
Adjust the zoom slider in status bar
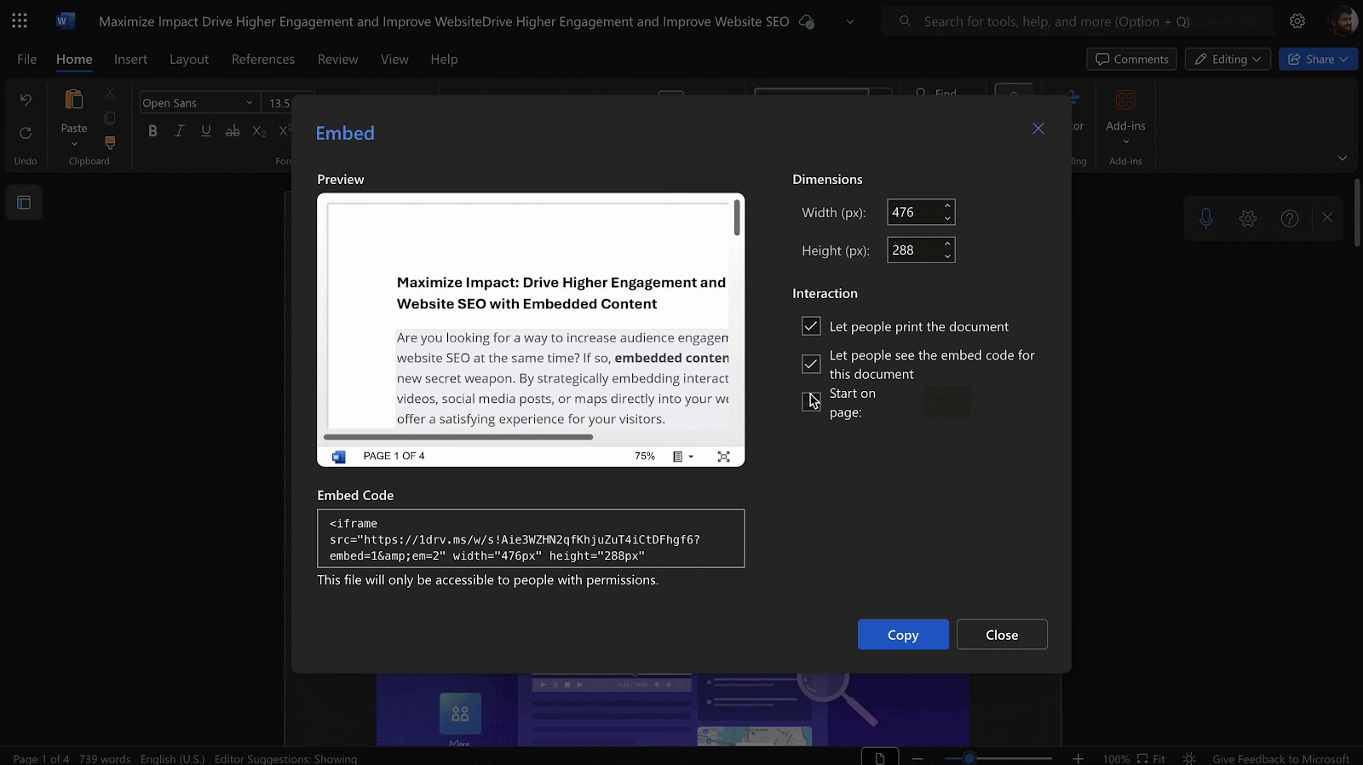click(969, 758)
